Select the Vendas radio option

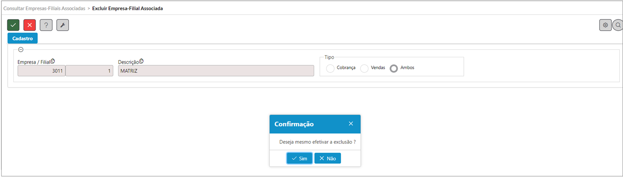364,68
